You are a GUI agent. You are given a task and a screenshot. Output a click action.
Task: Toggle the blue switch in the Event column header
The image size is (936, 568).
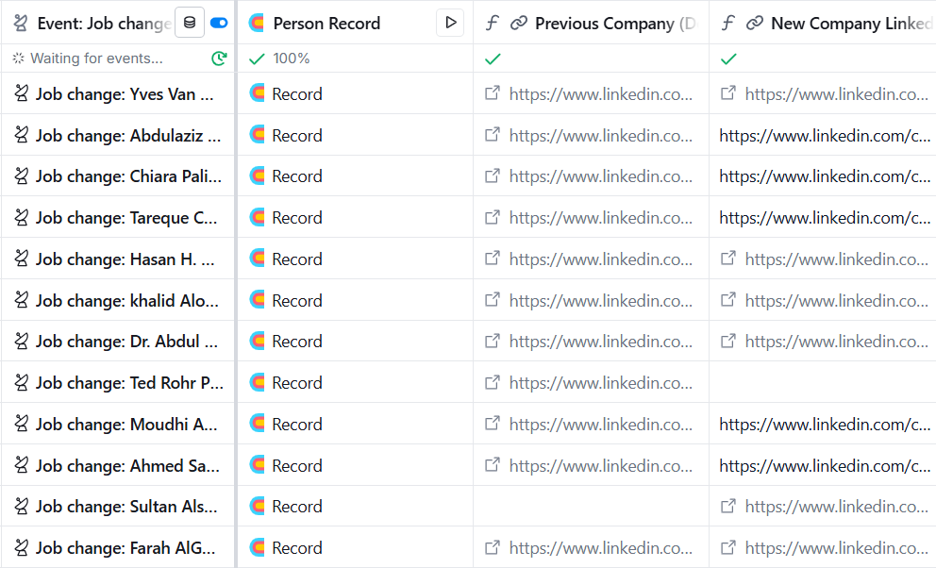[219, 23]
